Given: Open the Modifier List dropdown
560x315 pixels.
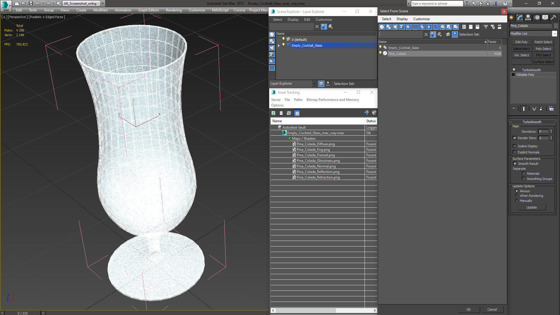Looking at the screenshot, I should (x=554, y=34).
